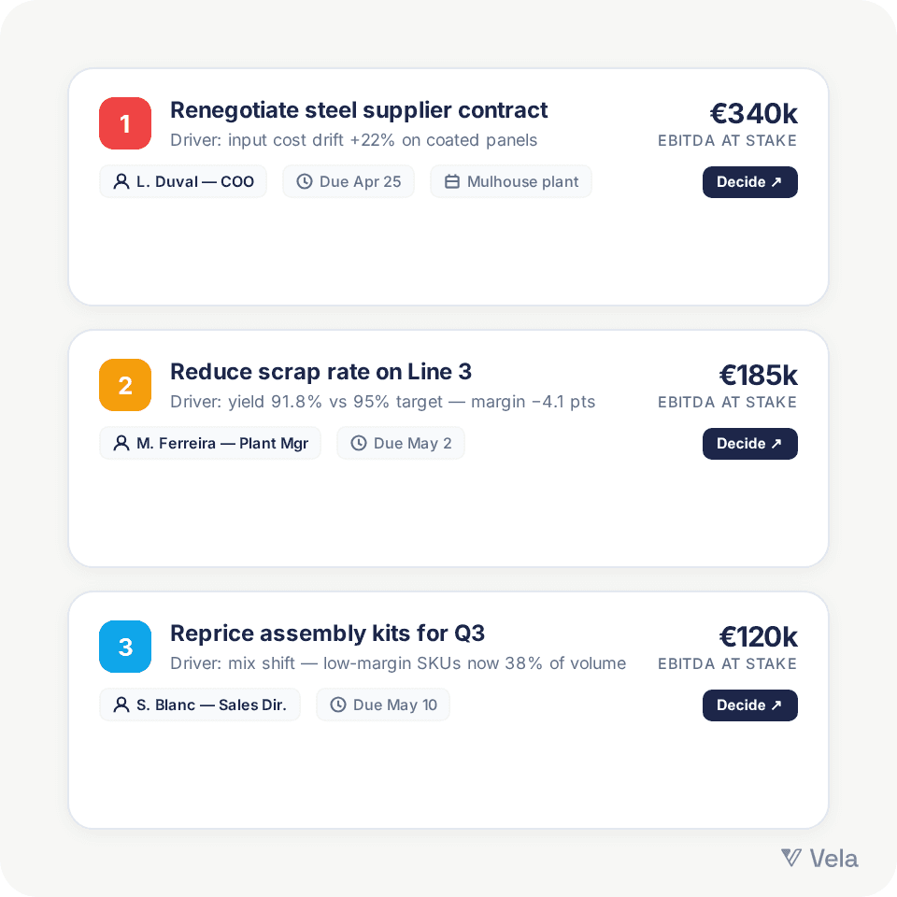Click the calendar icon beside Mulhouse plant
Viewport: 897px width, 897px height.
pos(452,181)
